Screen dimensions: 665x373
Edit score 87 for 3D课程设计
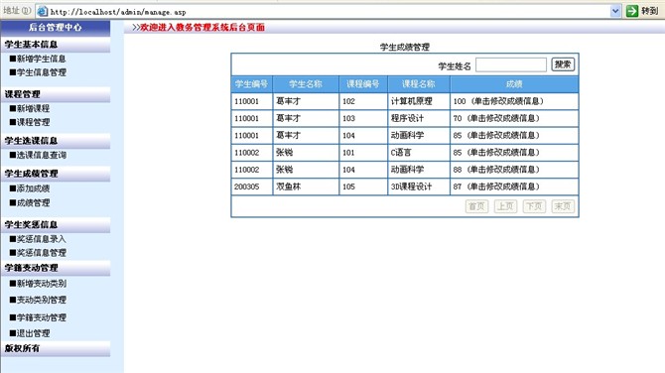[496, 186]
